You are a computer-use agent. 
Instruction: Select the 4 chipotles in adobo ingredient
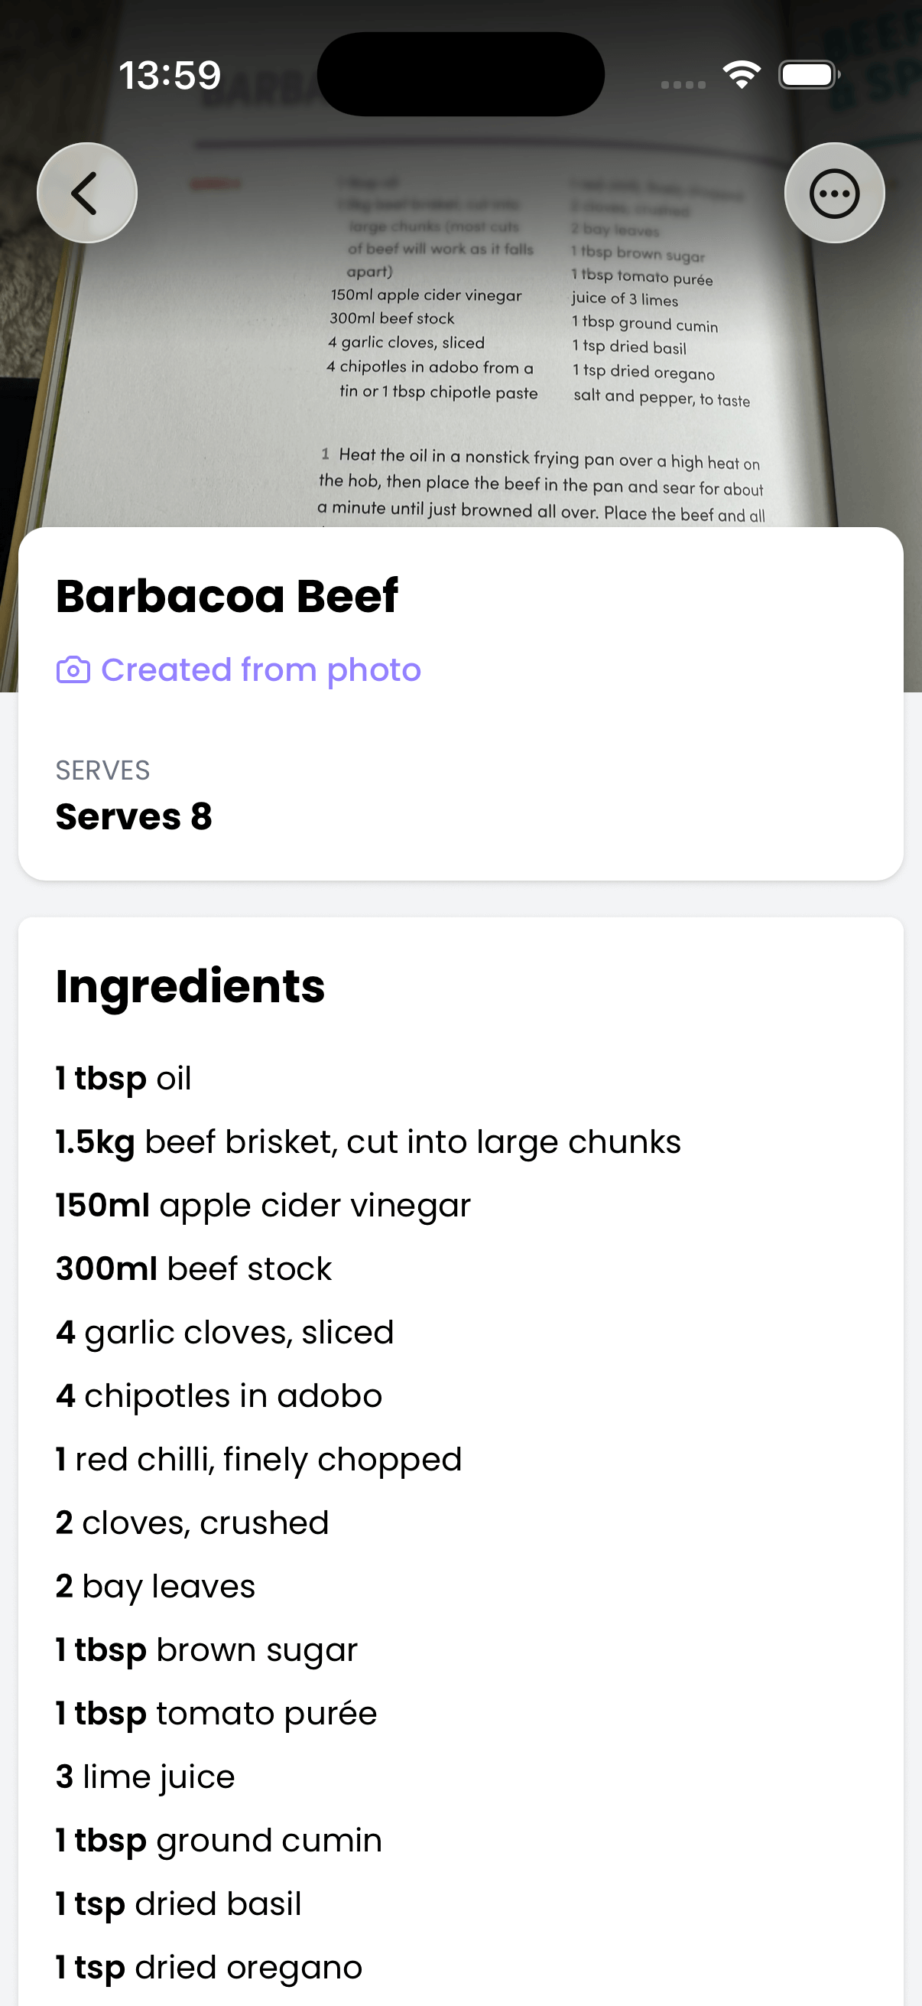pyautogui.click(x=219, y=1396)
